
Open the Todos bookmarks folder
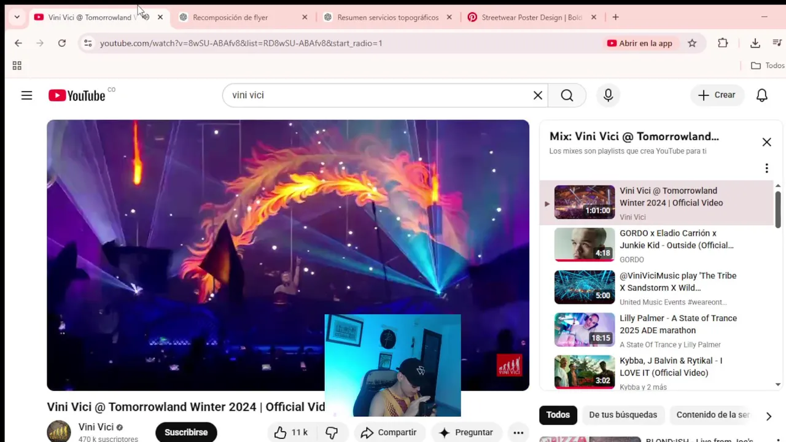(768, 66)
